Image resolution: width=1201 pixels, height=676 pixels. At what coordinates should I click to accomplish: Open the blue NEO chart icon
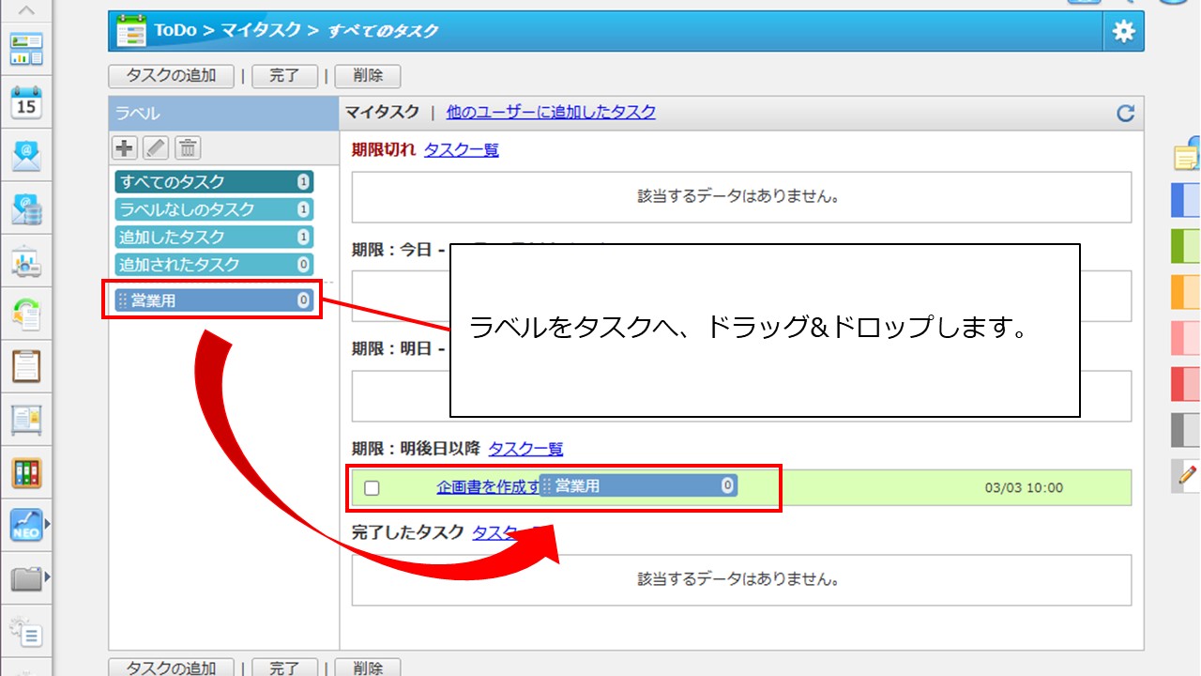click(26, 525)
